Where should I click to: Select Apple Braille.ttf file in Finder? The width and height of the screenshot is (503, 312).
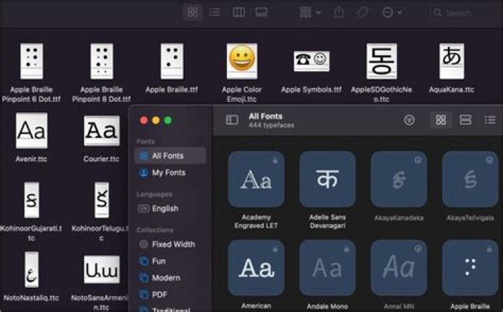click(172, 61)
